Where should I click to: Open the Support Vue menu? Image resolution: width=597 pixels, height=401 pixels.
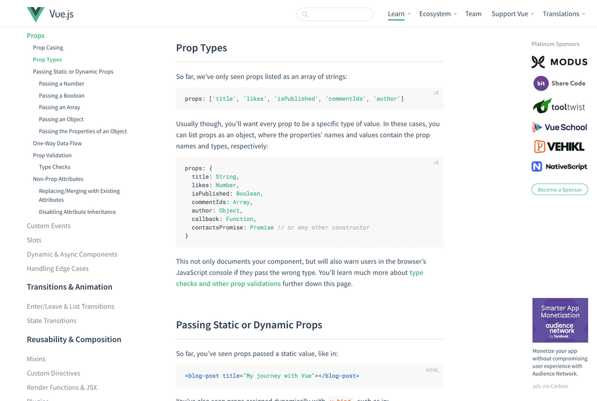click(510, 13)
